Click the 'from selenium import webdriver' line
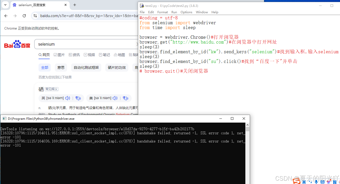Screen dimensions: 340x184 pos(178,23)
